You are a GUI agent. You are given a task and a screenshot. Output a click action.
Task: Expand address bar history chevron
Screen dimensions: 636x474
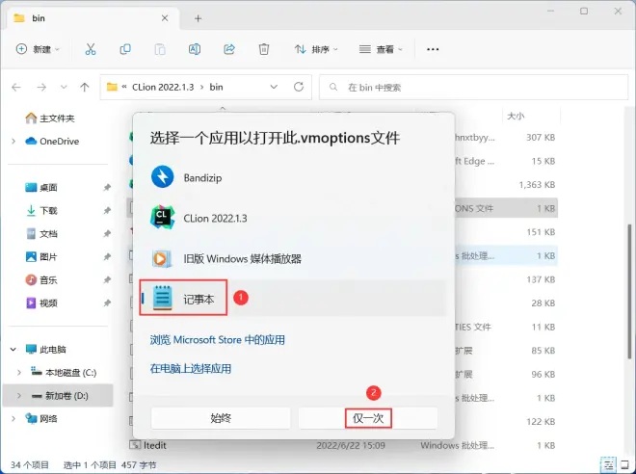click(x=274, y=87)
